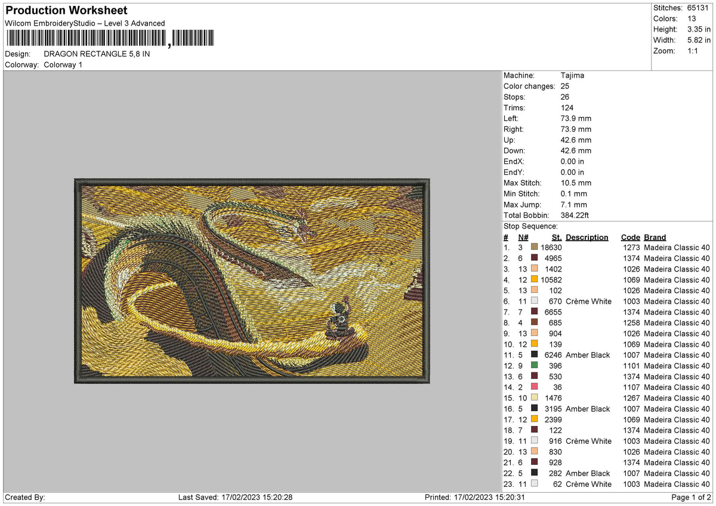Screen dimensions: 716x506
Task: Click the pink swatch in stop row 14
Action: pos(534,387)
